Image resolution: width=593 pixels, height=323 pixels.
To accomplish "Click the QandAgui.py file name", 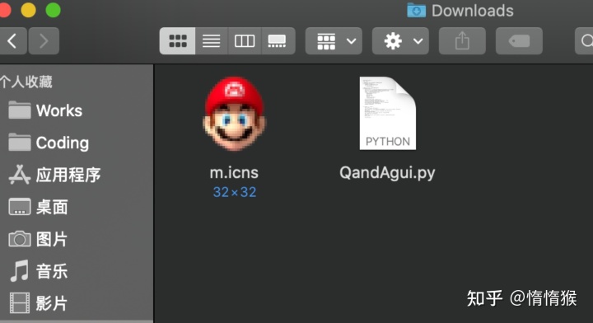I will pos(387,173).
